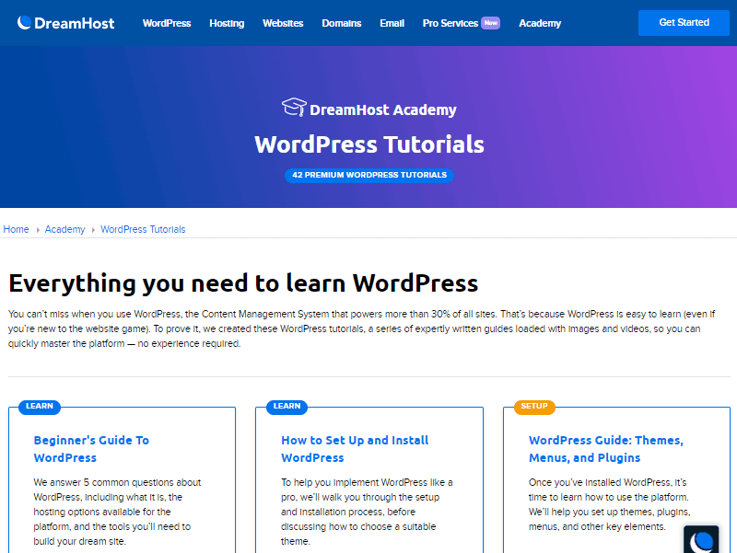Click the intro paragraph about Content Management System

coord(362,328)
